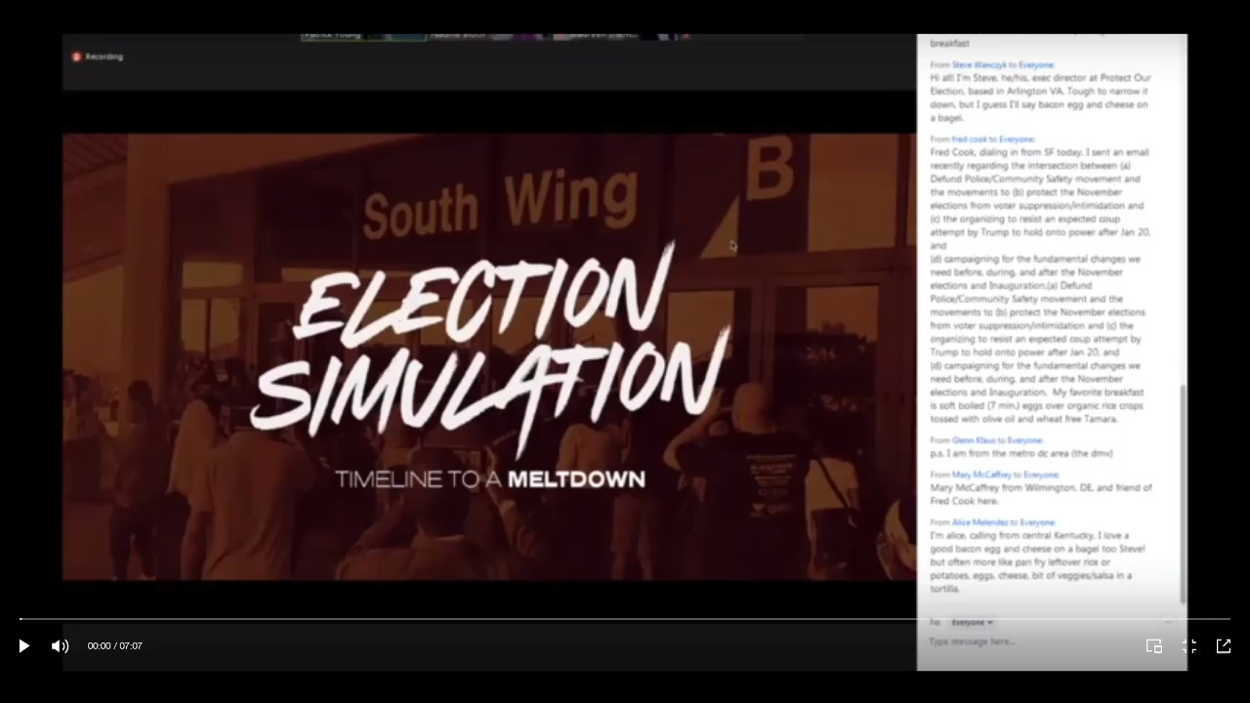Image resolution: width=1250 pixels, height=703 pixels.
Task: Click Glenn Klaus sender name
Action: (974, 440)
